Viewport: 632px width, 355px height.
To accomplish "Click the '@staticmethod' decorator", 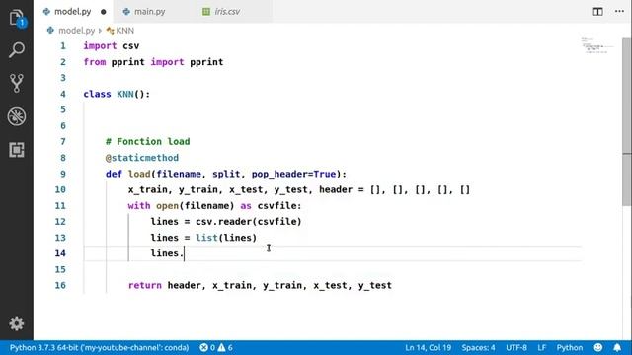I will pos(142,158).
